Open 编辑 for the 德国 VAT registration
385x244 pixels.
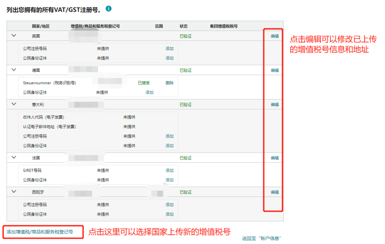pos(273,70)
